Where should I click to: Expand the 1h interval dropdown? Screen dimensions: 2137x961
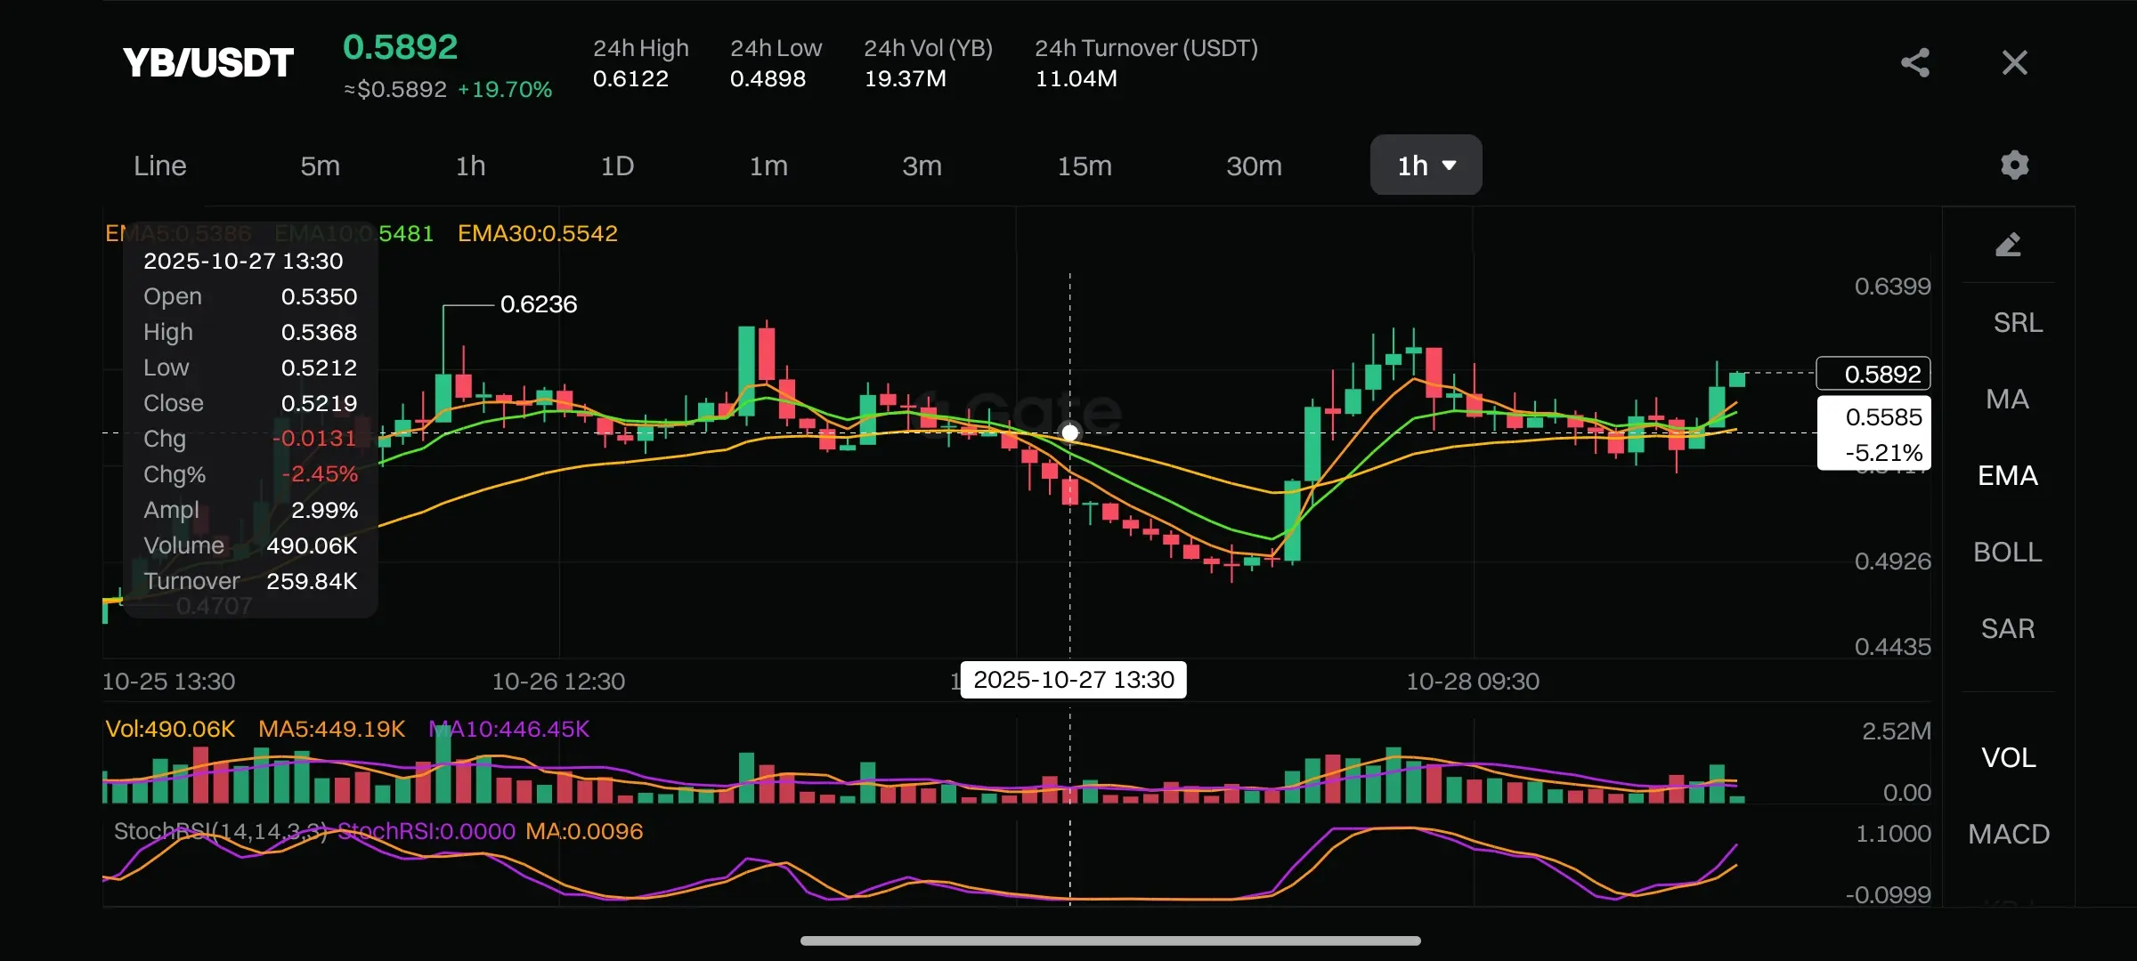(1426, 166)
